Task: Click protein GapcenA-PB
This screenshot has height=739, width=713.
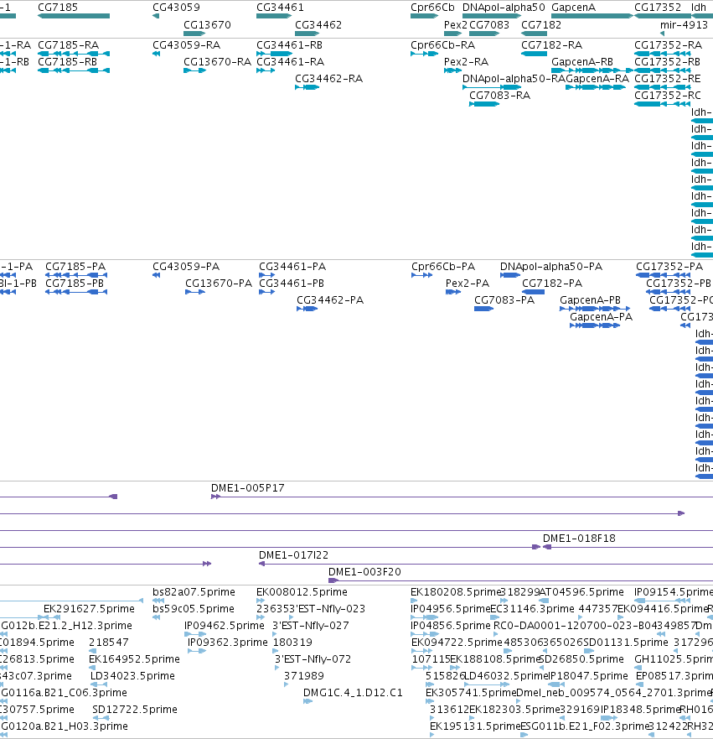Action: [590, 300]
